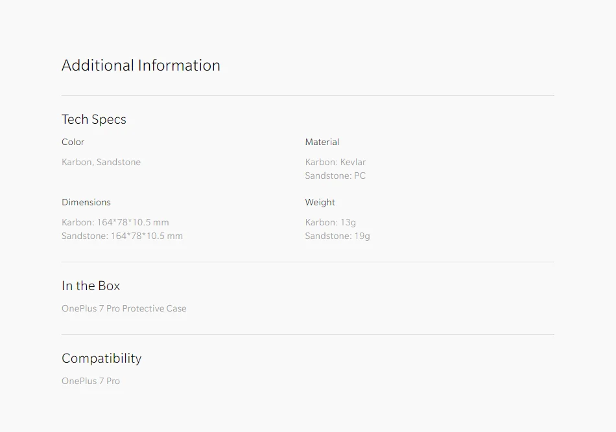This screenshot has height=432, width=616.
Task: Click the Weight label
Action: 320,203
